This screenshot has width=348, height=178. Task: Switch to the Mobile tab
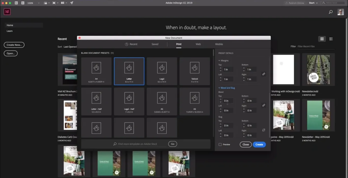click(219, 44)
